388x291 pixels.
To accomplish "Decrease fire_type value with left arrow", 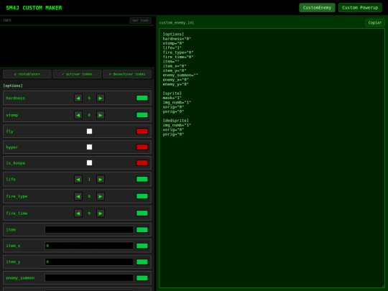I will (x=78, y=196).
